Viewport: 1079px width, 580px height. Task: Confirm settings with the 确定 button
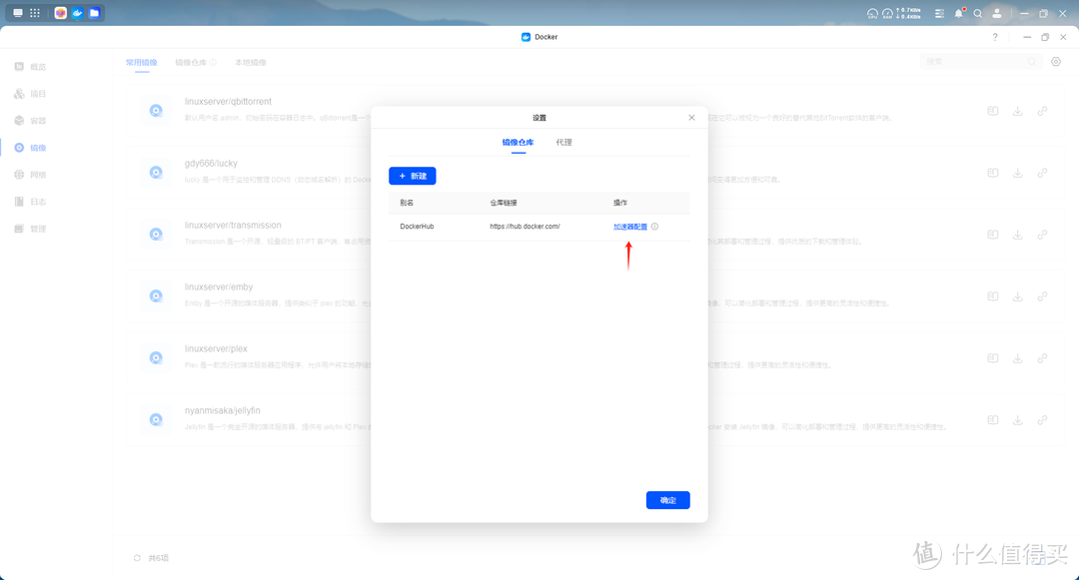click(667, 500)
